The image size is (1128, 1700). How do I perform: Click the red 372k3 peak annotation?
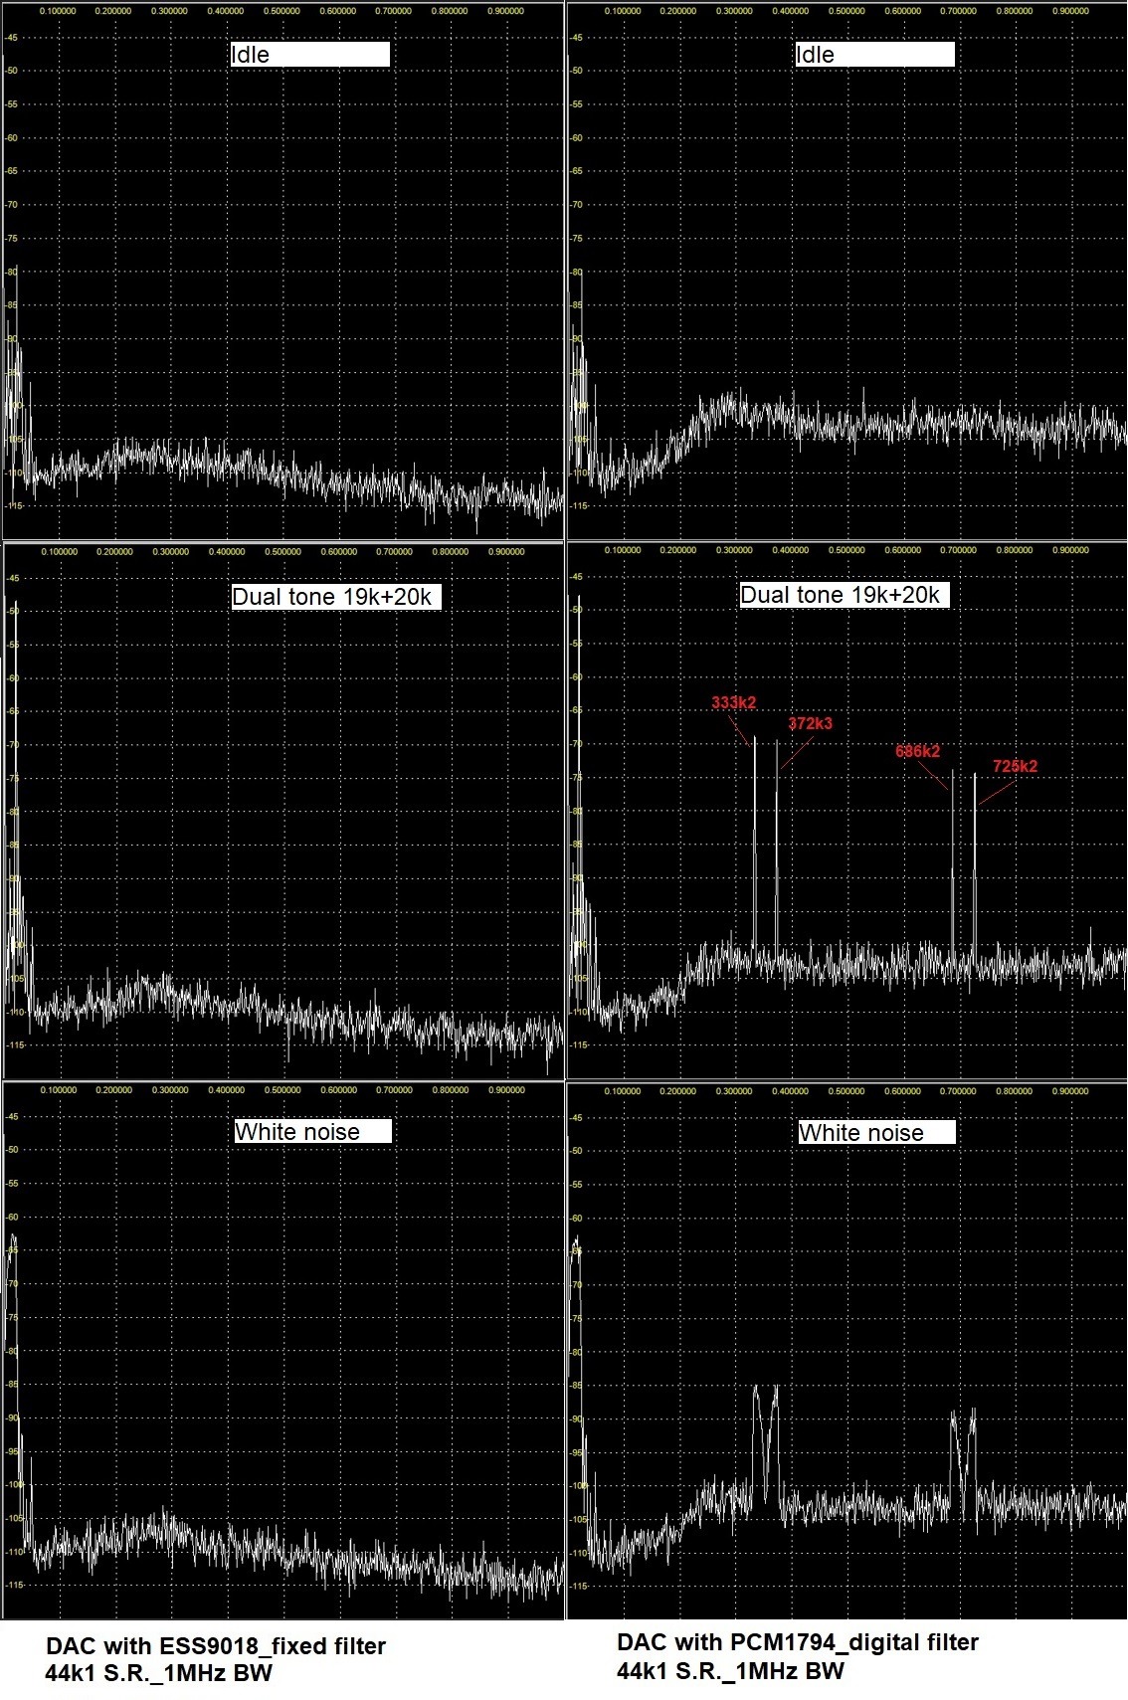coord(810,723)
